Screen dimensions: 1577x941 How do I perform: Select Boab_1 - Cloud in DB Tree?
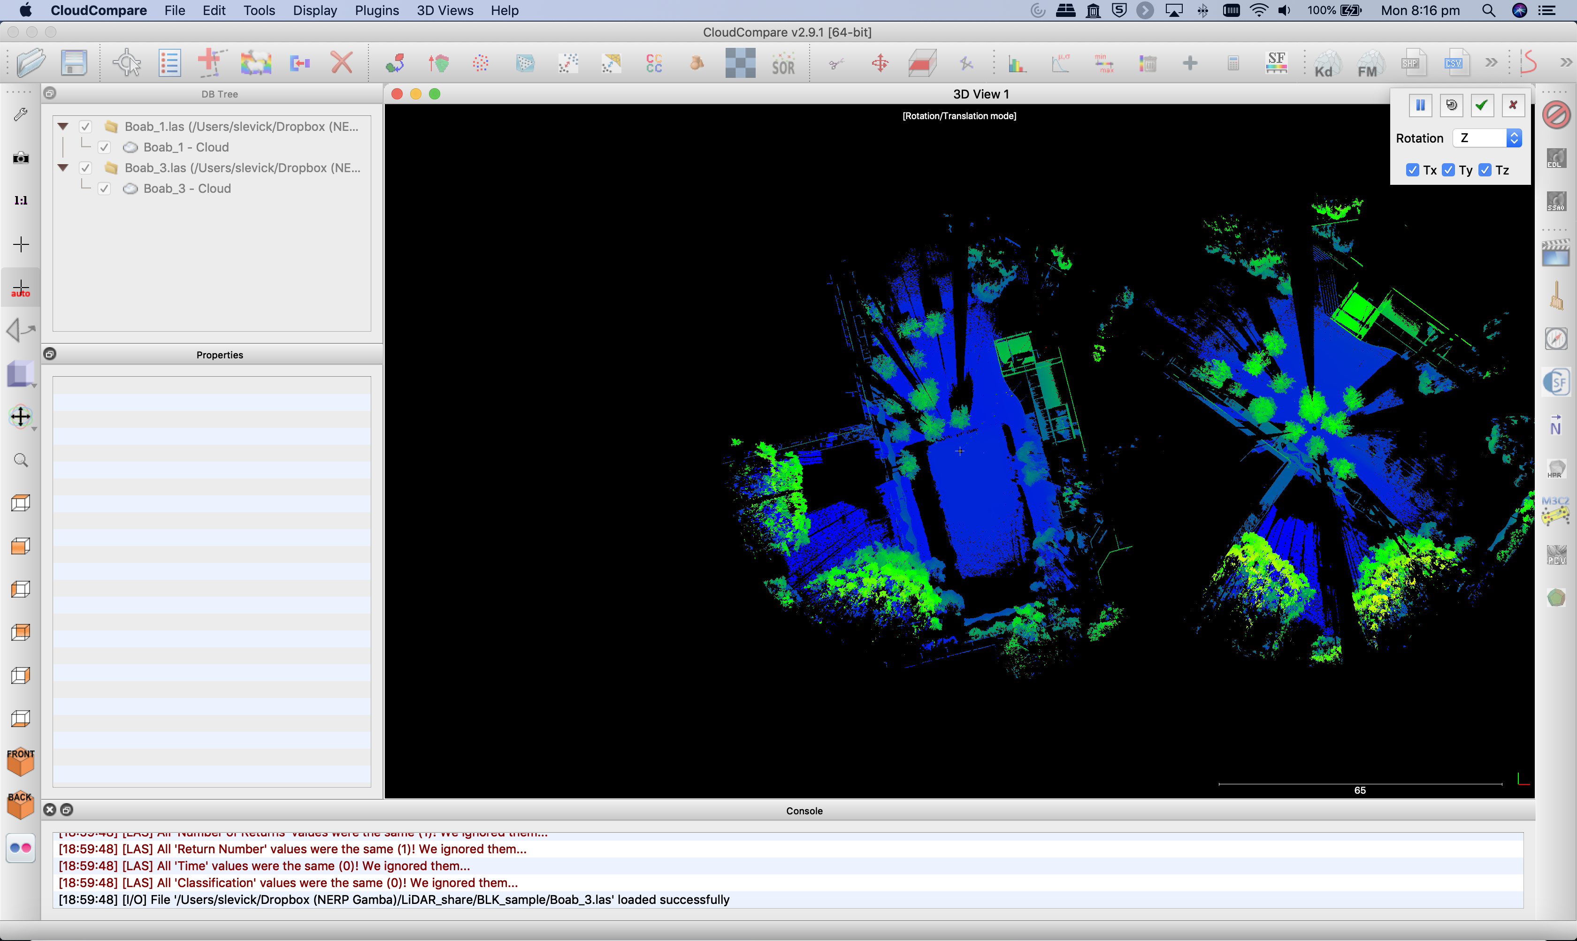point(186,147)
